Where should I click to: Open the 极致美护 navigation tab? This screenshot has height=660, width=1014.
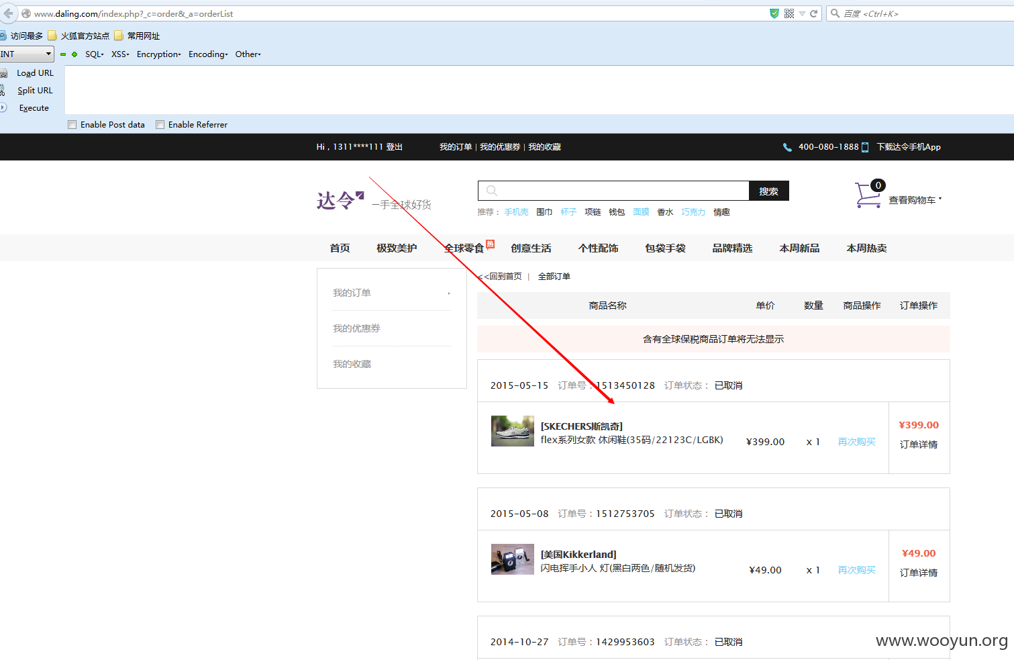tap(397, 248)
